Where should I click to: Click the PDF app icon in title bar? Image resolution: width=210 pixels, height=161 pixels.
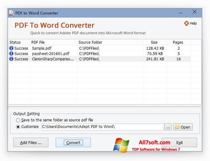coord(11,13)
